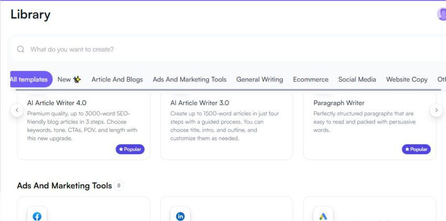Open the Website Copy tab
Viewport: 446px width, 221px height.
(x=407, y=79)
